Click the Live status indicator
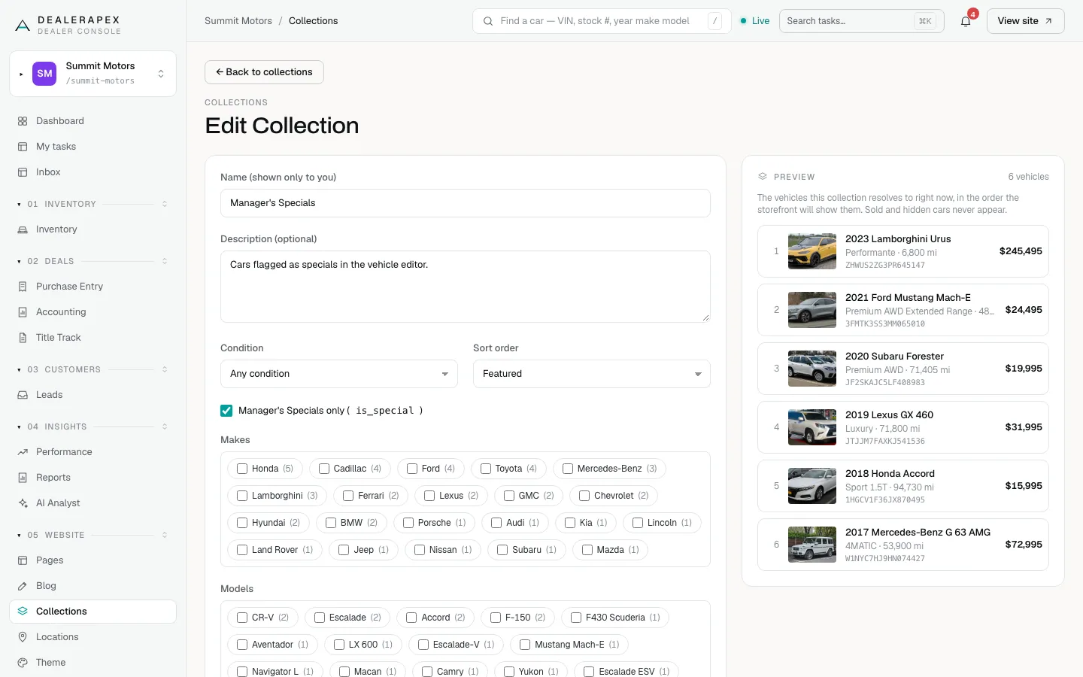The width and height of the screenshot is (1083, 677). 755,21
